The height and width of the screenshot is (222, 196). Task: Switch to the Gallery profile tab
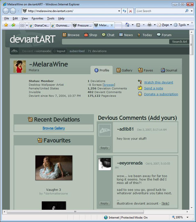(x=124, y=70)
